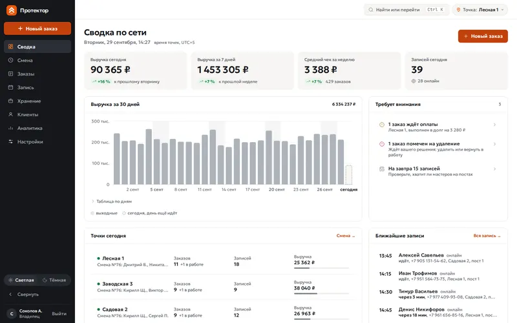Click the payment-waiting clock icon
The width and height of the screenshot is (517, 323).
pyautogui.click(x=382, y=125)
